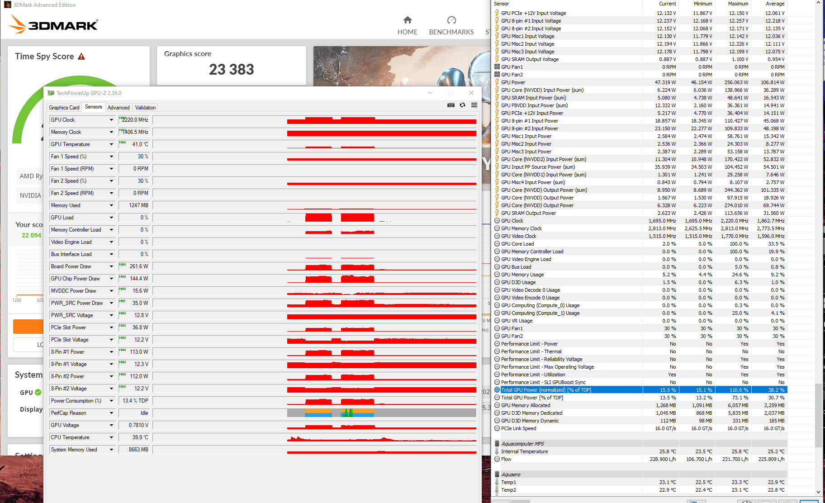Click the 3DMark logo
The width and height of the screenshot is (825, 503).
[x=54, y=24]
